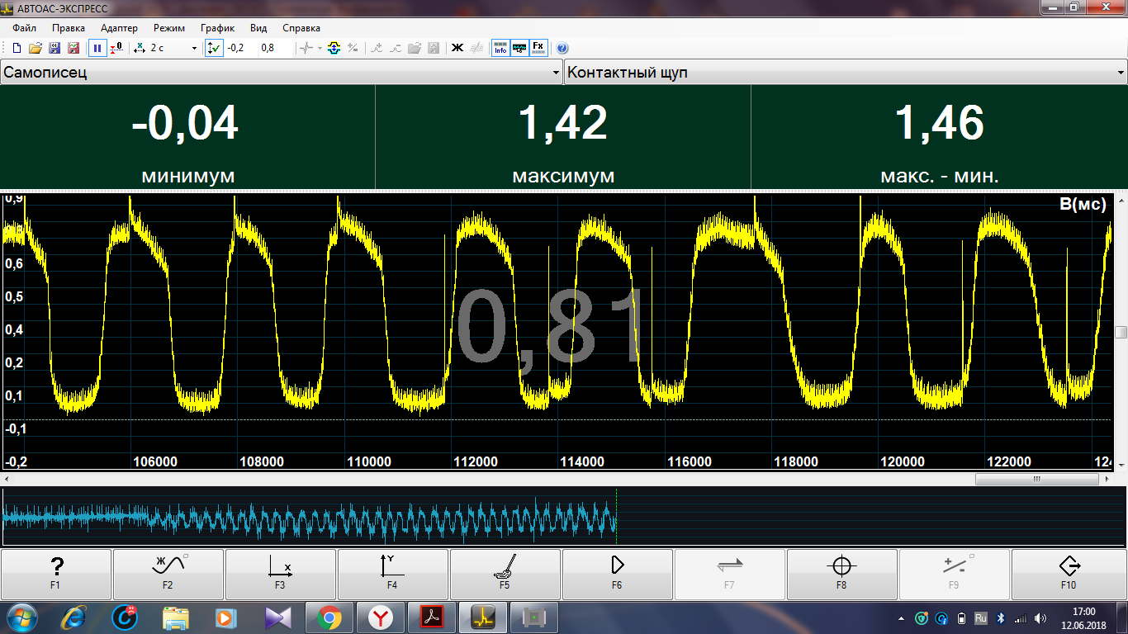The image size is (1128, 634).
Task: Open the Справка menu
Action: tap(301, 28)
